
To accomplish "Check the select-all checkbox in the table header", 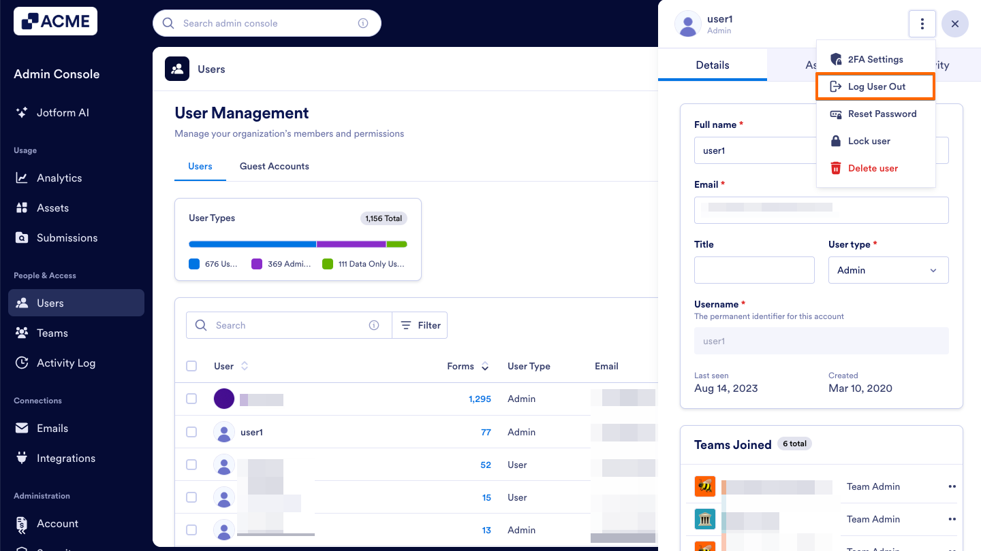I will 191,365.
